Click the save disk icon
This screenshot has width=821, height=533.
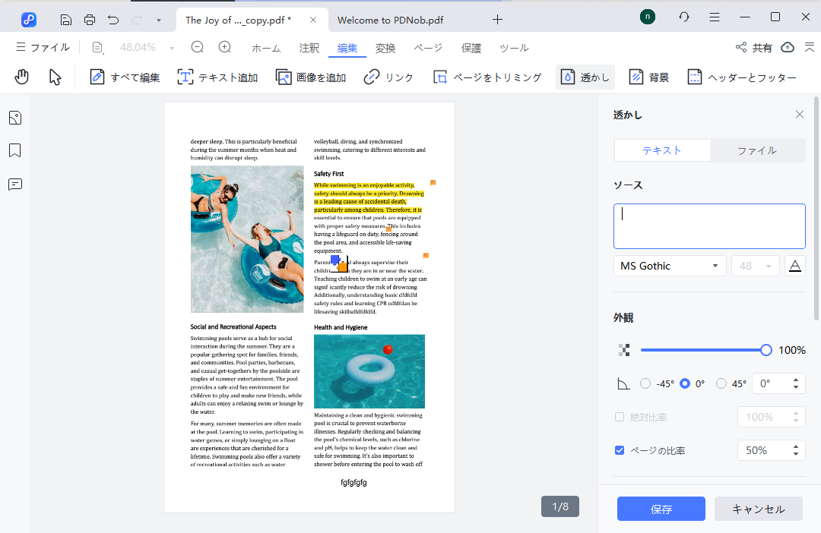pos(66,19)
